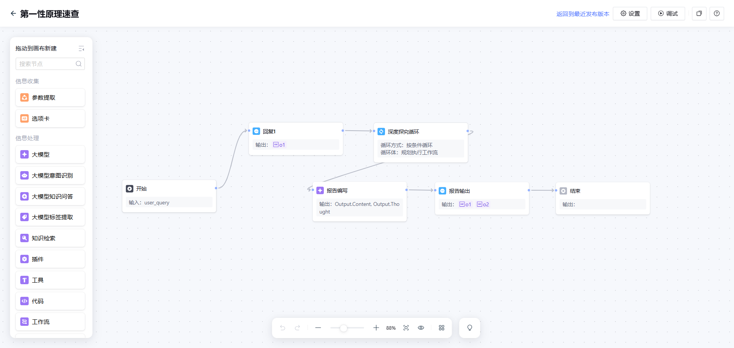The height and width of the screenshot is (348, 734).
Task: Click the 代码 node icon
Action: tap(24, 301)
